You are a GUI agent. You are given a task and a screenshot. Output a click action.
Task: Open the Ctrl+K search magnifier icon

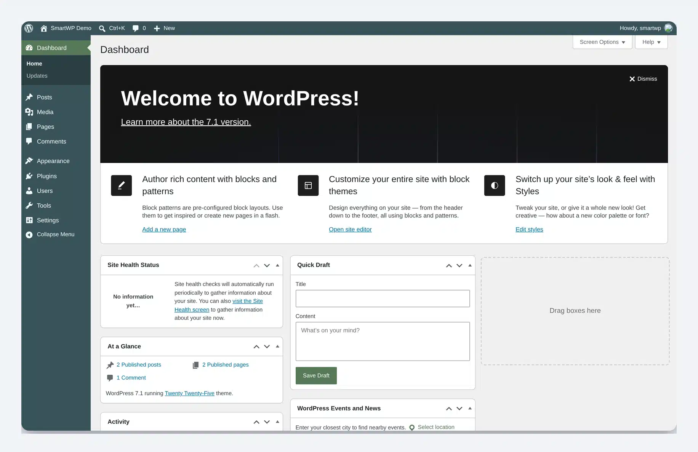(102, 29)
